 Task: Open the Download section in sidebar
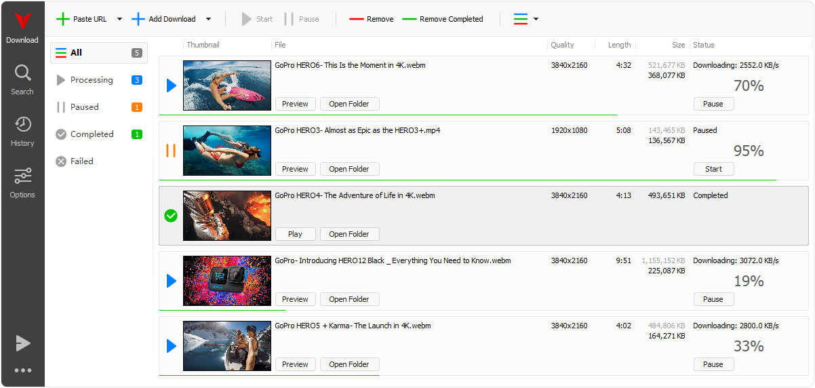click(22, 29)
